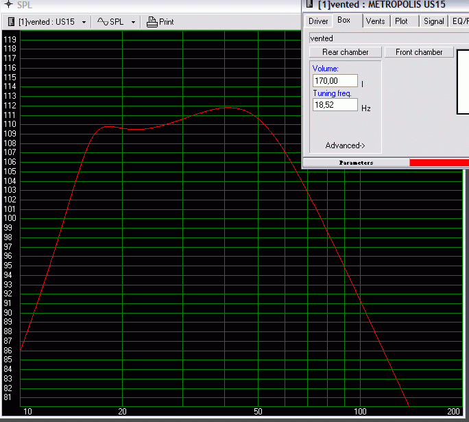Select the Box tab
This screenshot has width=469, height=422.
coord(344,21)
